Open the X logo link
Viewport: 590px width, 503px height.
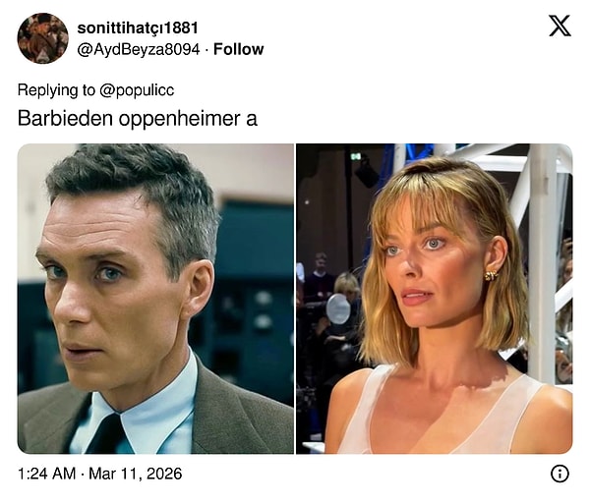(560, 26)
